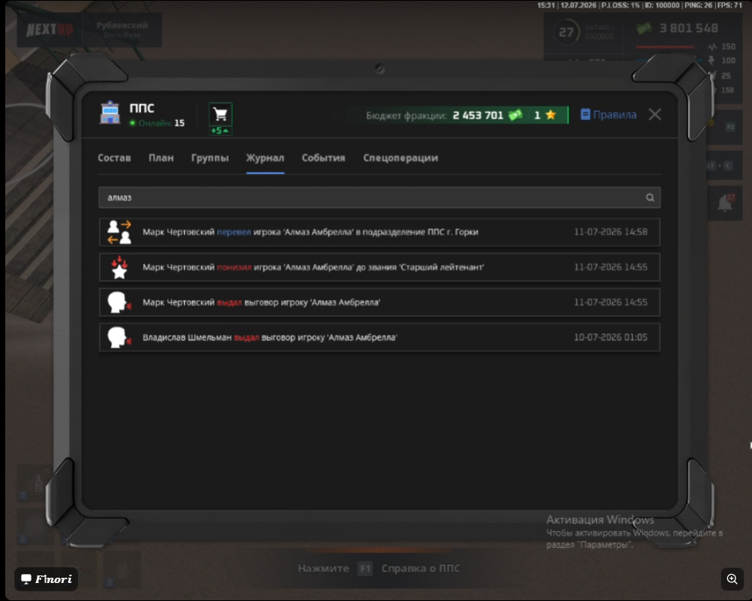The image size is (752, 601).
Task: Open the Группы tab
Action: click(210, 158)
